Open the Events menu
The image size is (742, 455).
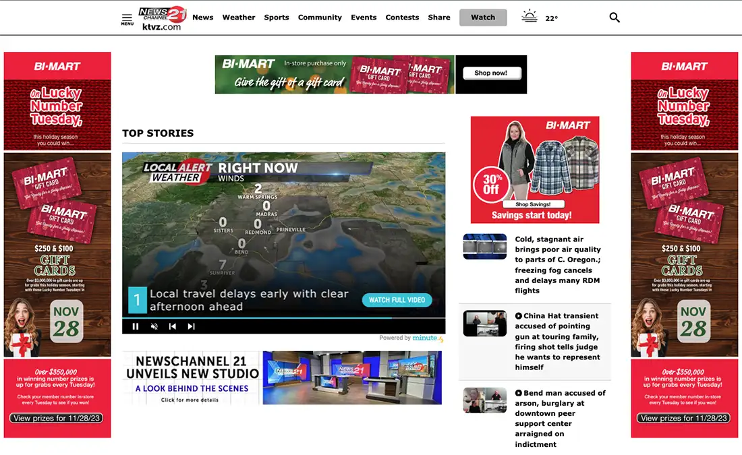point(364,18)
